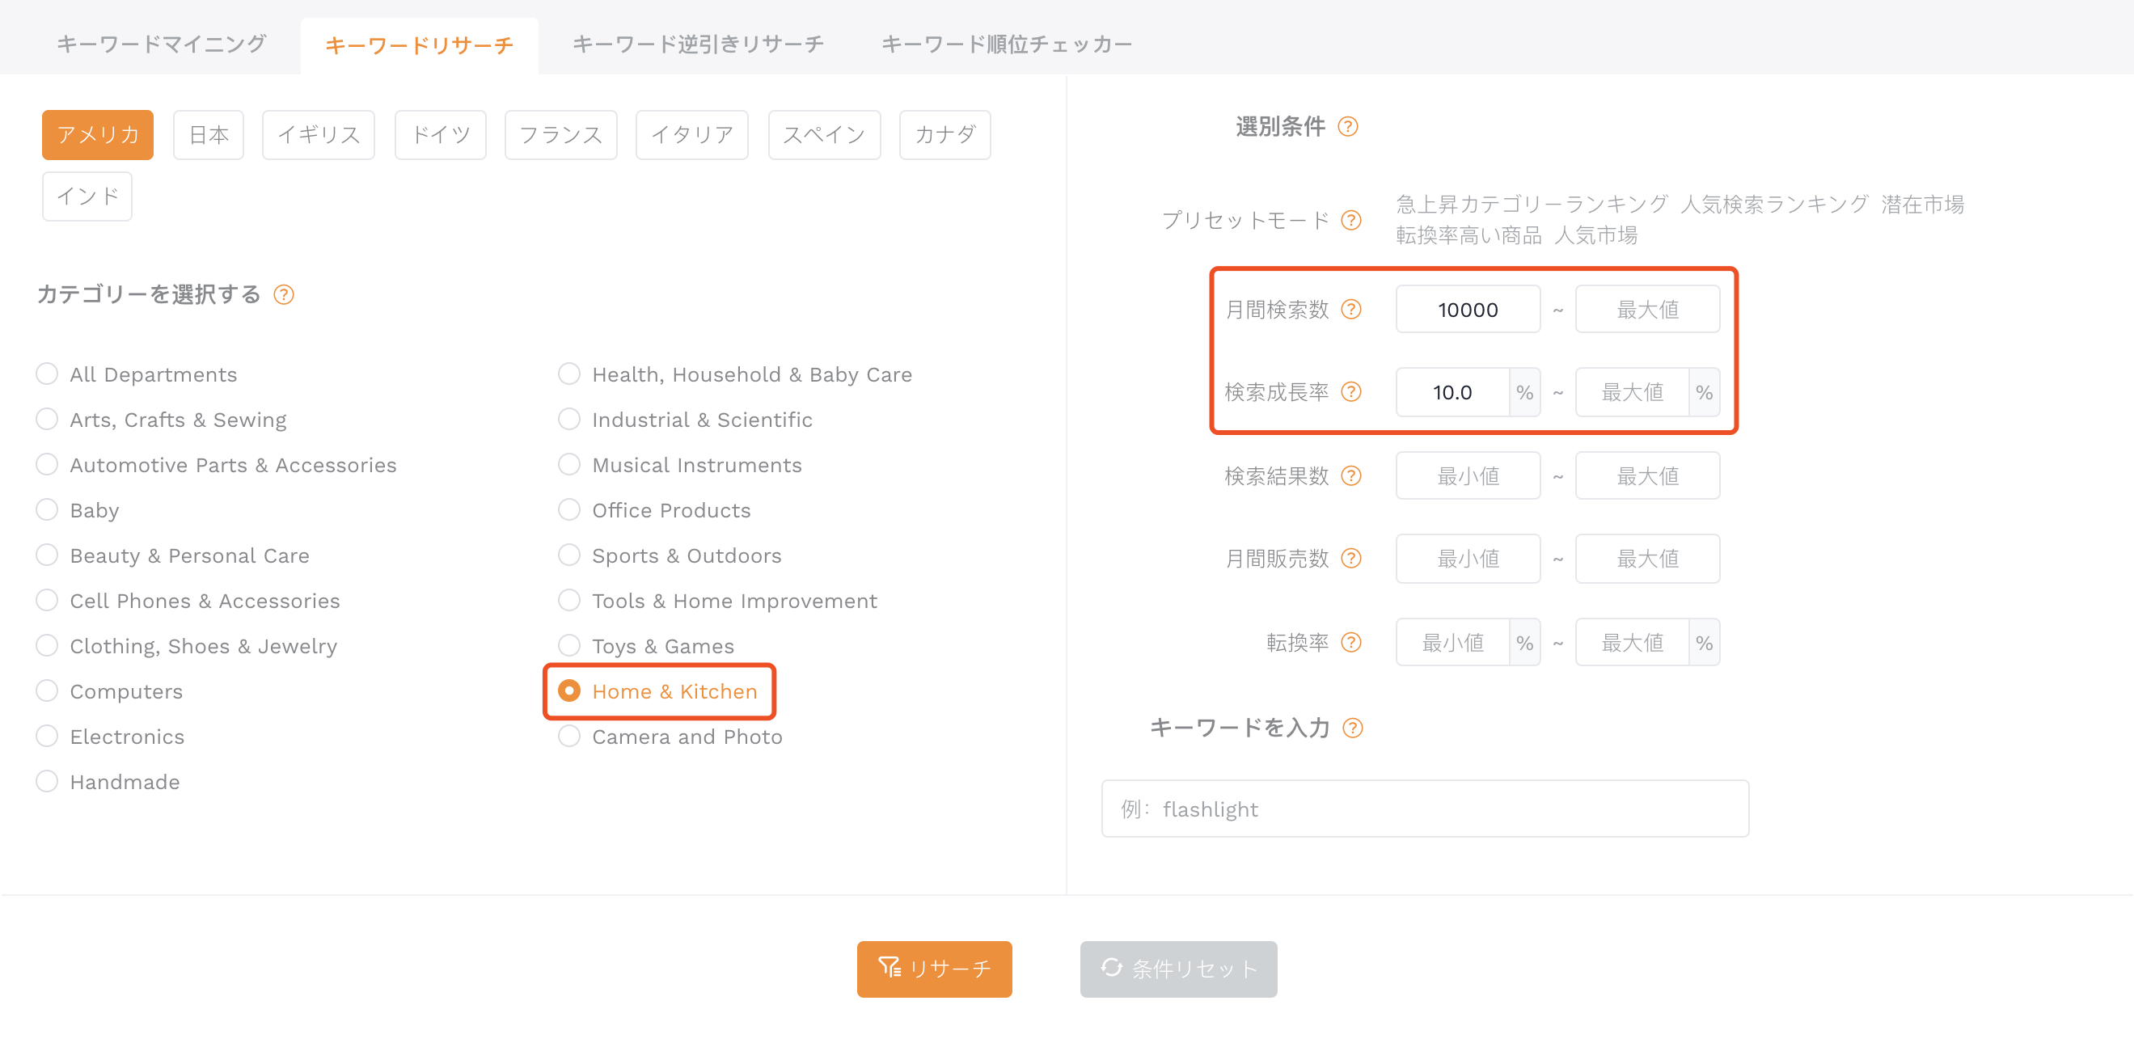Click help icon for 検索結果数
The image size is (2134, 1043).
click(x=1351, y=476)
